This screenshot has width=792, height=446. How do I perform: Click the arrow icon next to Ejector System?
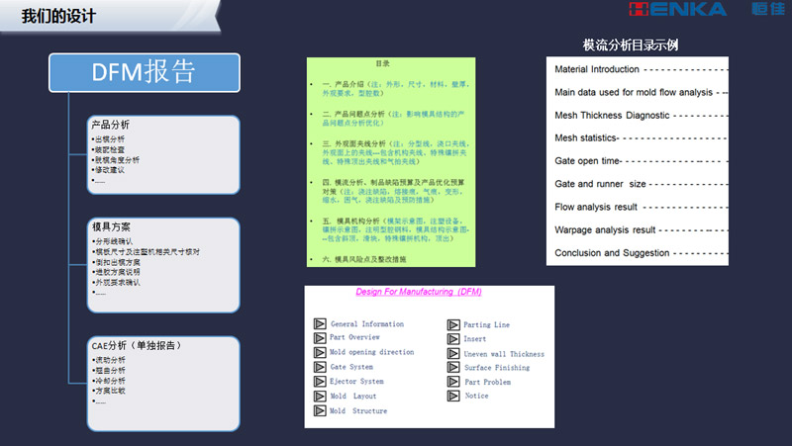(x=320, y=382)
